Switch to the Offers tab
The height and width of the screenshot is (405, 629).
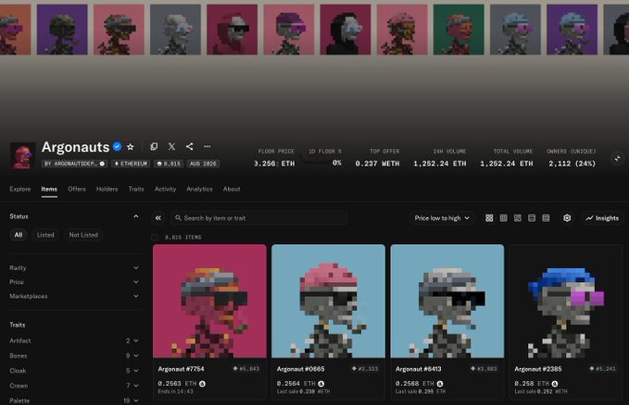[77, 189]
